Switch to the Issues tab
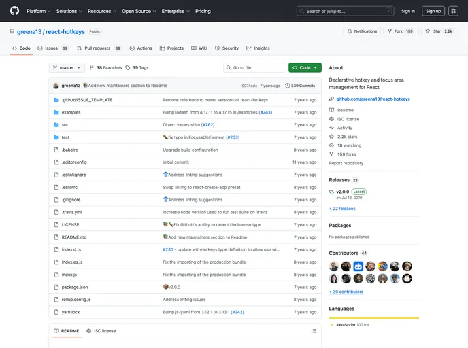Image resolution: width=468 pixels, height=348 pixels. [53, 48]
